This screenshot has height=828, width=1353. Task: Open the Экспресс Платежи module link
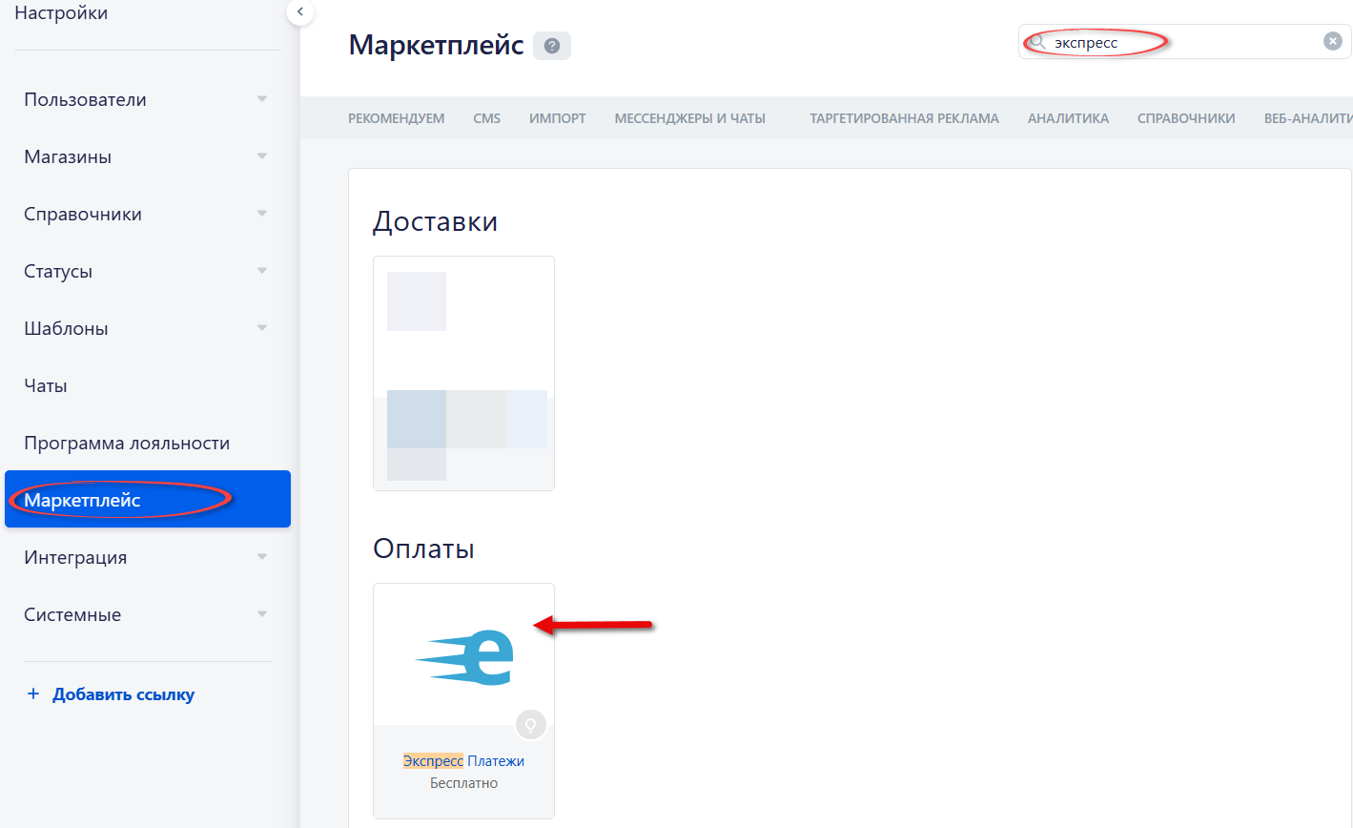pyautogui.click(x=463, y=760)
